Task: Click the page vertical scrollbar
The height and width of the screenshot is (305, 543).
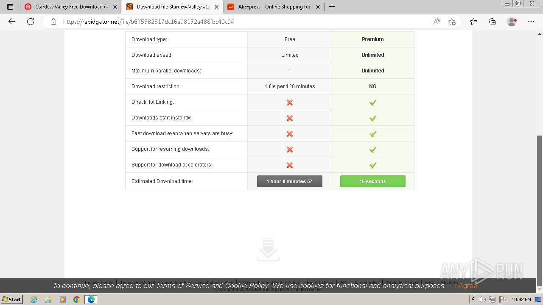Action: pos(540,211)
